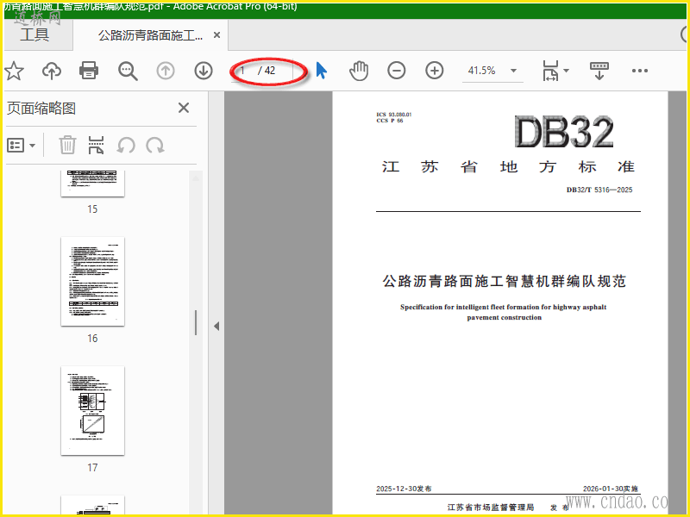
Task: Click the DB32/T 5316—2025 standard number
Action: (x=599, y=190)
